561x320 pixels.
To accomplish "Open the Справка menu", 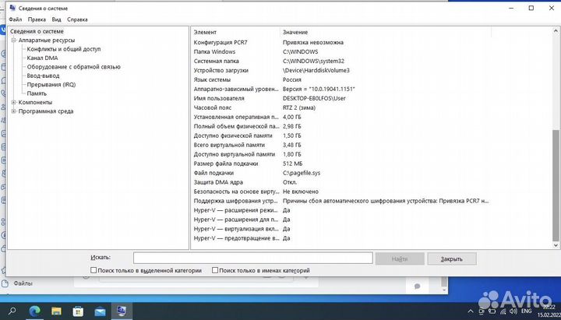I will tap(77, 18).
